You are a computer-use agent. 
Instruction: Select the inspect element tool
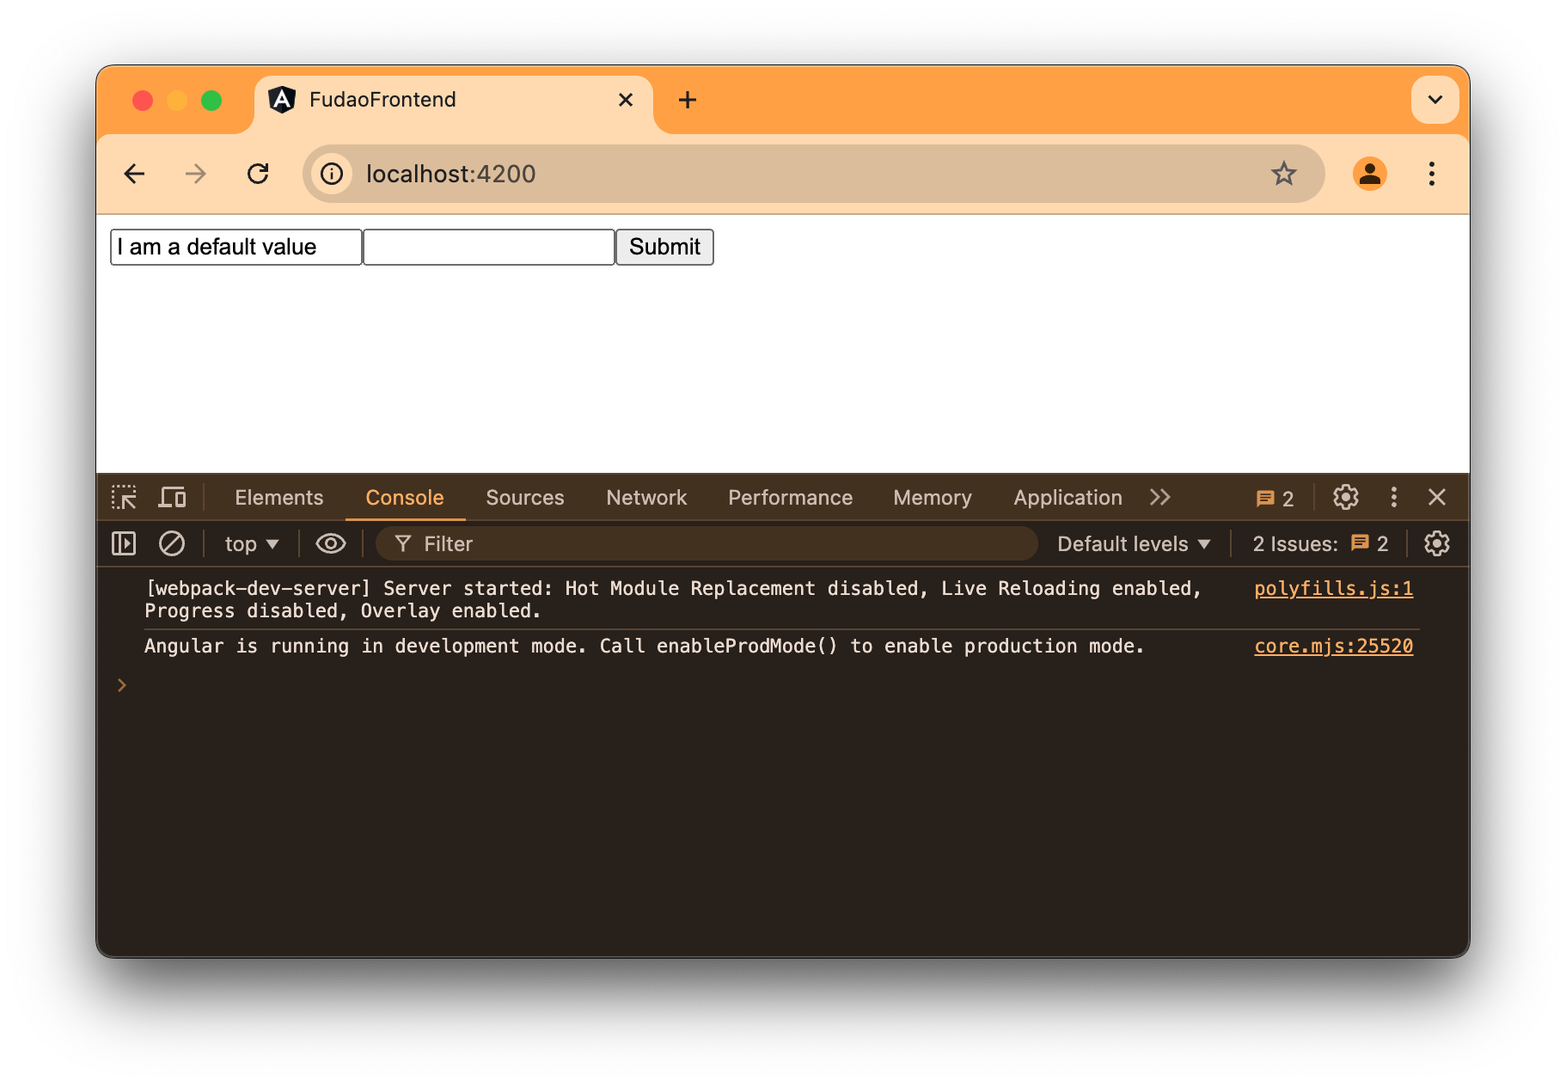[124, 497]
